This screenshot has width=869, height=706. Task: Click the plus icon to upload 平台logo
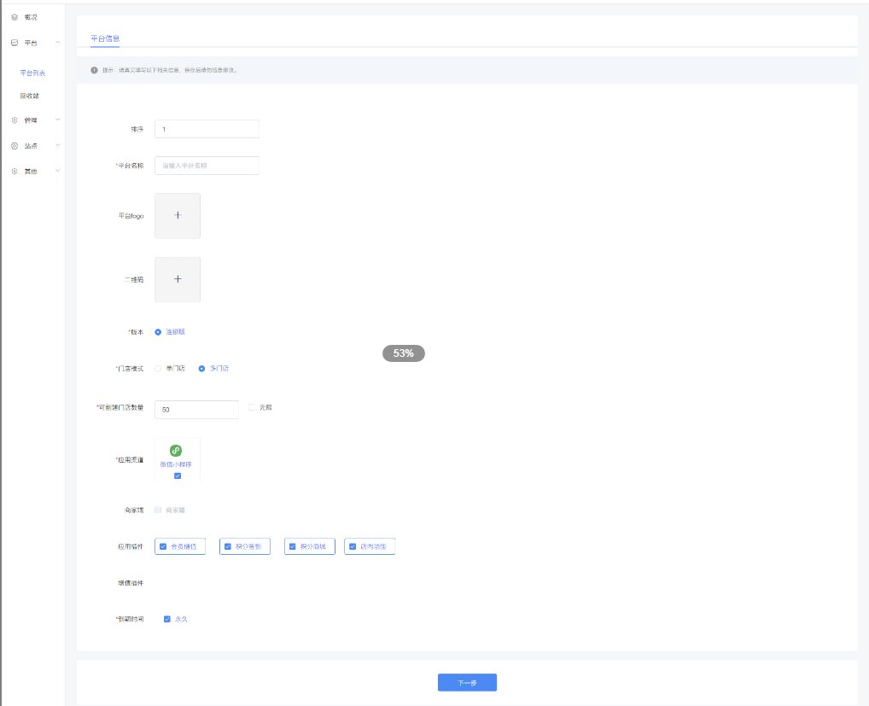click(x=178, y=215)
